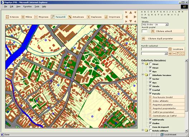189x137 pixels.
Task: Choose the Deplasare pan tool
Action: point(94,17)
